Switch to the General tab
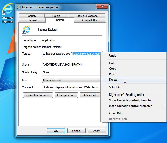 pyautogui.click(x=32, y=20)
